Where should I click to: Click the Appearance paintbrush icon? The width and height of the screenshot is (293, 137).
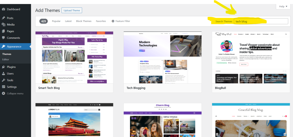click(x=3, y=47)
